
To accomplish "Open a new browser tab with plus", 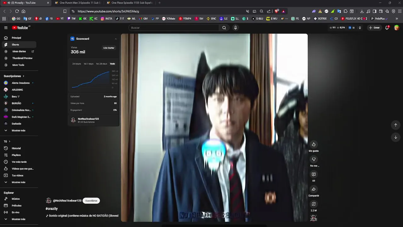I will pyautogui.click(x=159, y=3).
